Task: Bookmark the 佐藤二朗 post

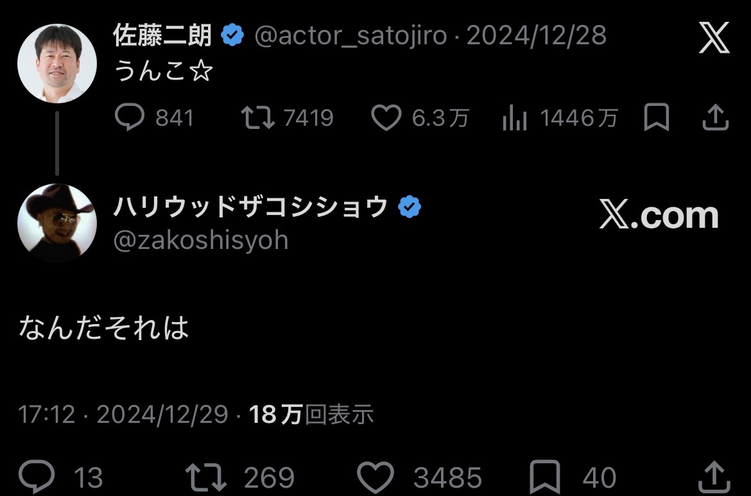Action: [656, 117]
